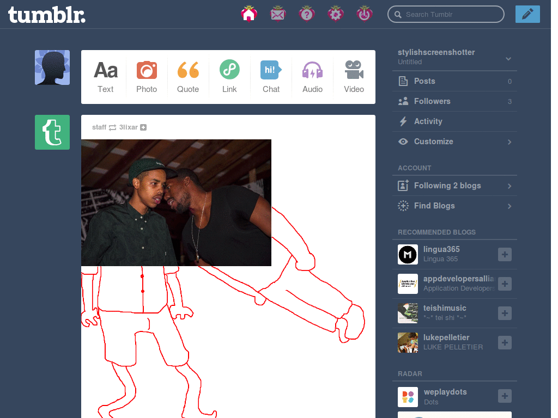Create a new Chat post
The image size is (558, 418).
coord(271,77)
